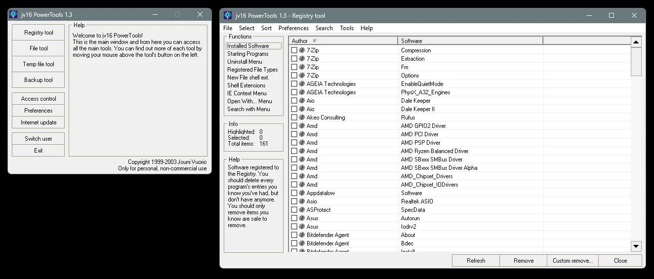Open the Select menu
Viewport: 654px width, 279px height.
(246, 28)
